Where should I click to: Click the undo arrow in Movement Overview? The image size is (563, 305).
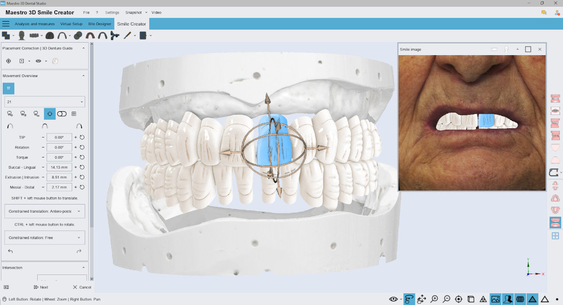point(10,251)
